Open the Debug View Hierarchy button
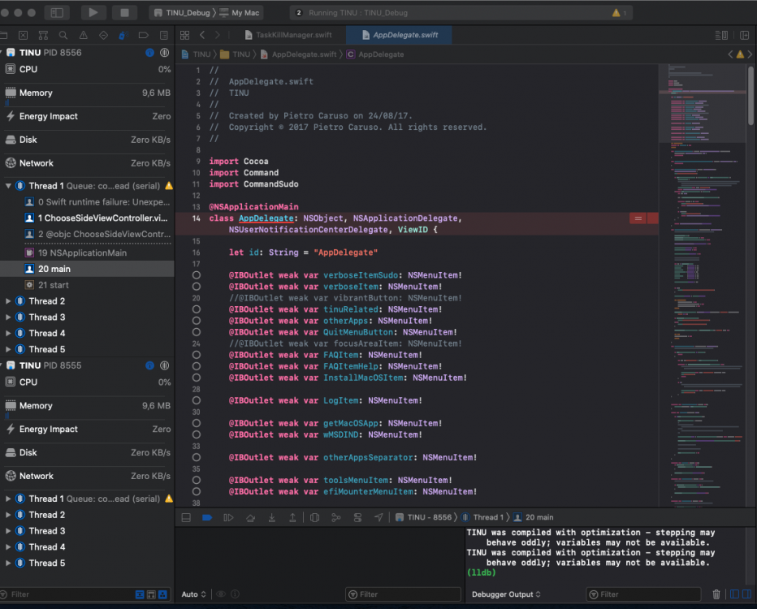This screenshot has height=609, width=757. coord(315,518)
